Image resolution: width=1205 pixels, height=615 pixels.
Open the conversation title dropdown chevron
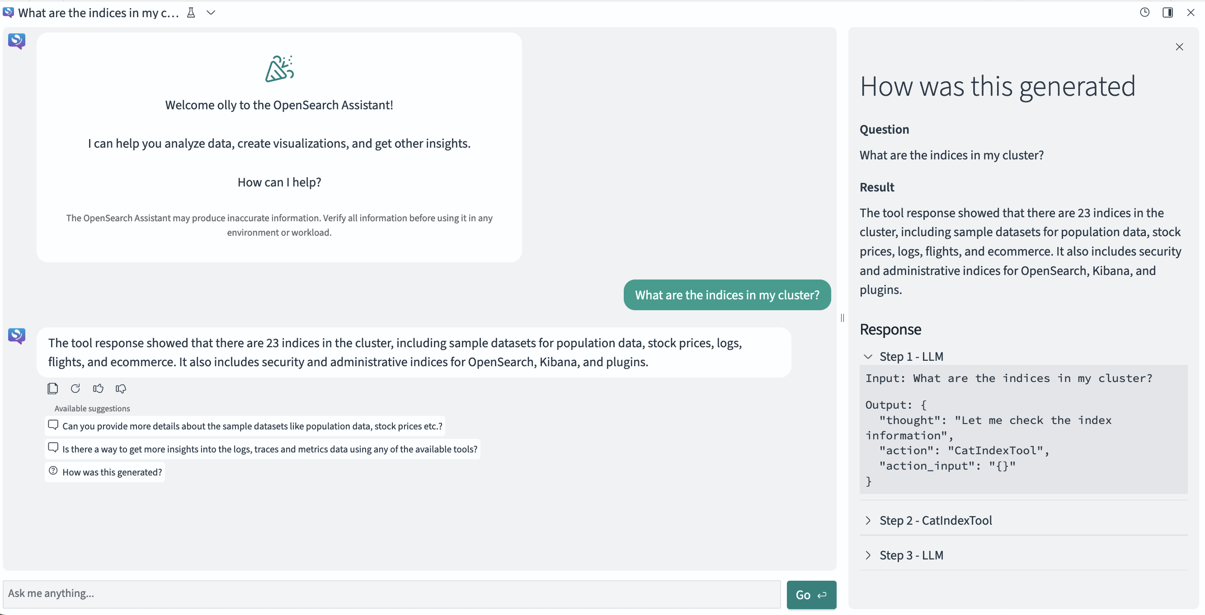tap(211, 13)
